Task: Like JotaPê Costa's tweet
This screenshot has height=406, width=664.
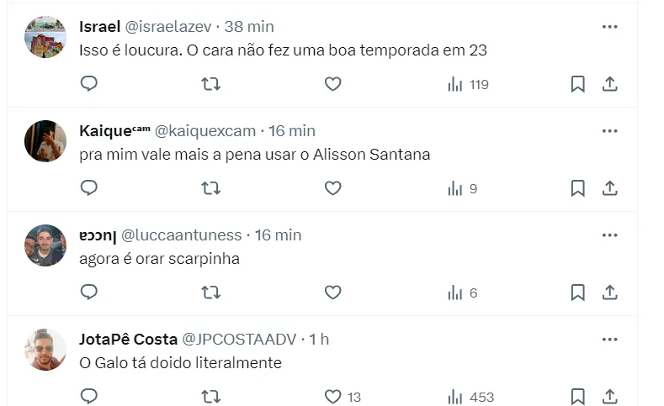Action: click(332, 397)
